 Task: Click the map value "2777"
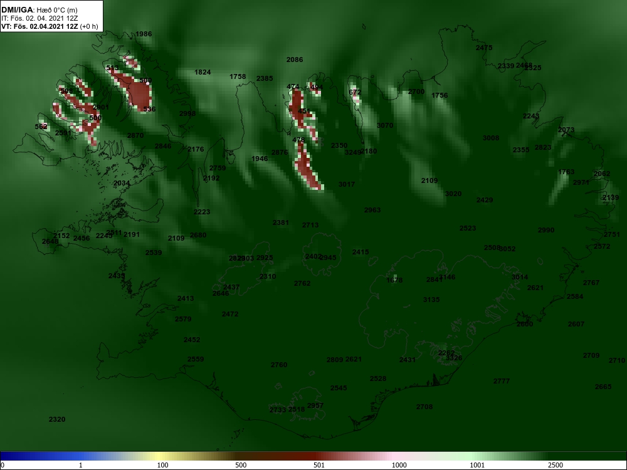501,381
